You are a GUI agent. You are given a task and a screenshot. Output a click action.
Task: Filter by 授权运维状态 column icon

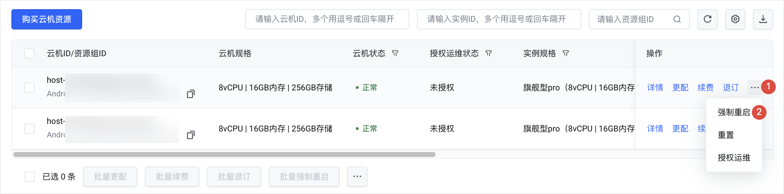[x=488, y=53]
